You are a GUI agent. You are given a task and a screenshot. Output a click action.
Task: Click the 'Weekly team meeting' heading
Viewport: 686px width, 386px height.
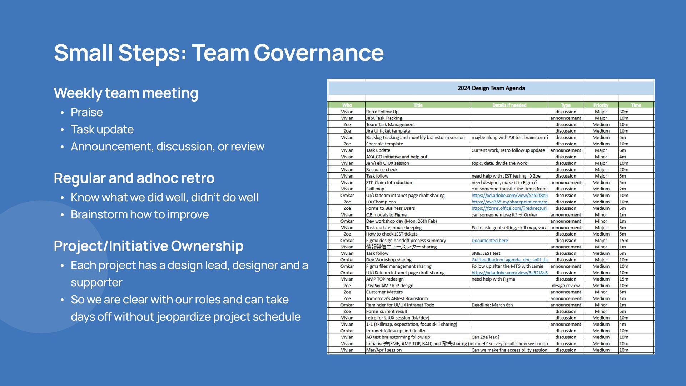126,93
